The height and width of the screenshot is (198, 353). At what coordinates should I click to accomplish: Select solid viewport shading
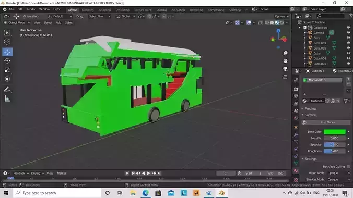point(272,23)
